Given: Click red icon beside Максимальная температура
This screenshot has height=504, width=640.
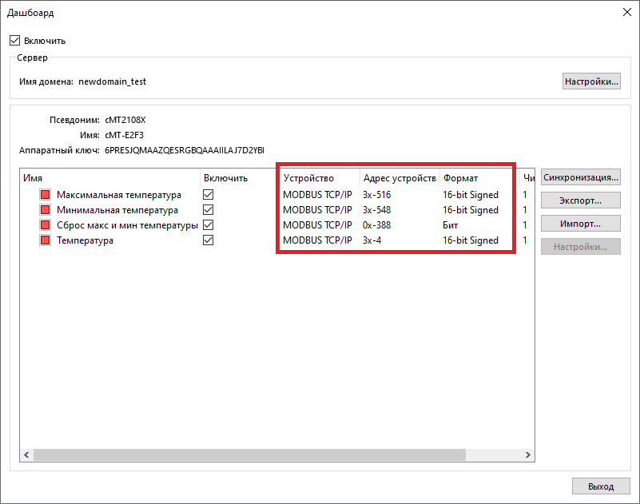Looking at the screenshot, I should point(46,195).
